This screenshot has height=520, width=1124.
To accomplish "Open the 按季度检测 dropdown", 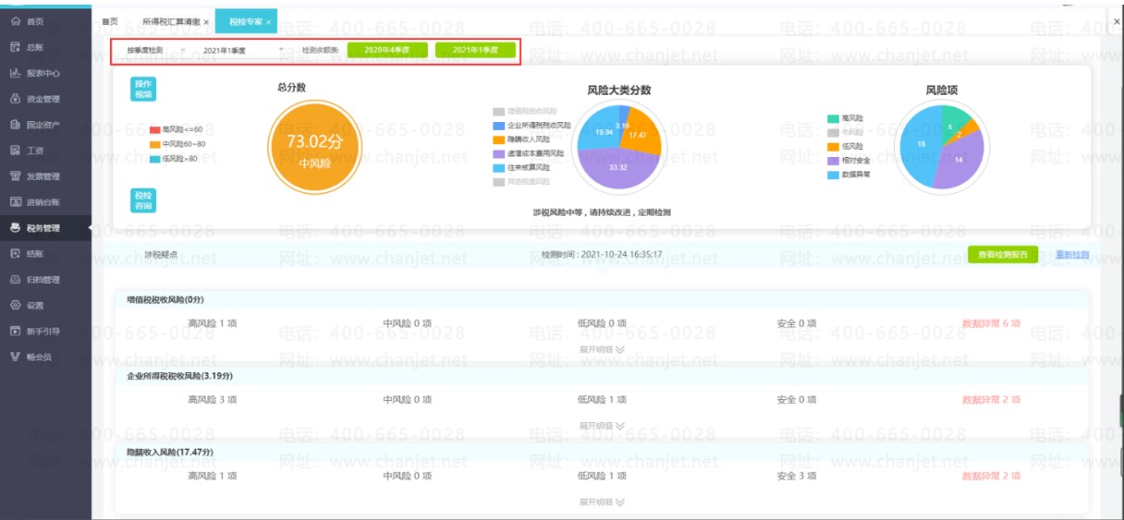I will click(x=155, y=49).
